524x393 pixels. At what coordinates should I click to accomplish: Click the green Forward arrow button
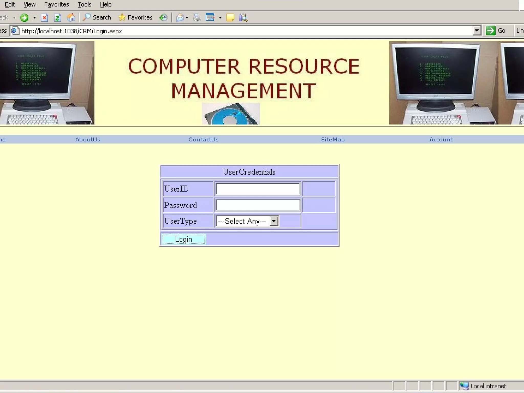[x=24, y=18]
